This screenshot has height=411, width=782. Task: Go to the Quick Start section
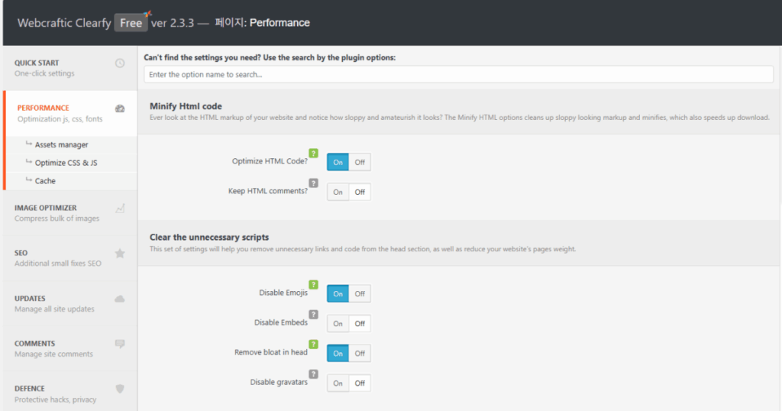pos(46,68)
